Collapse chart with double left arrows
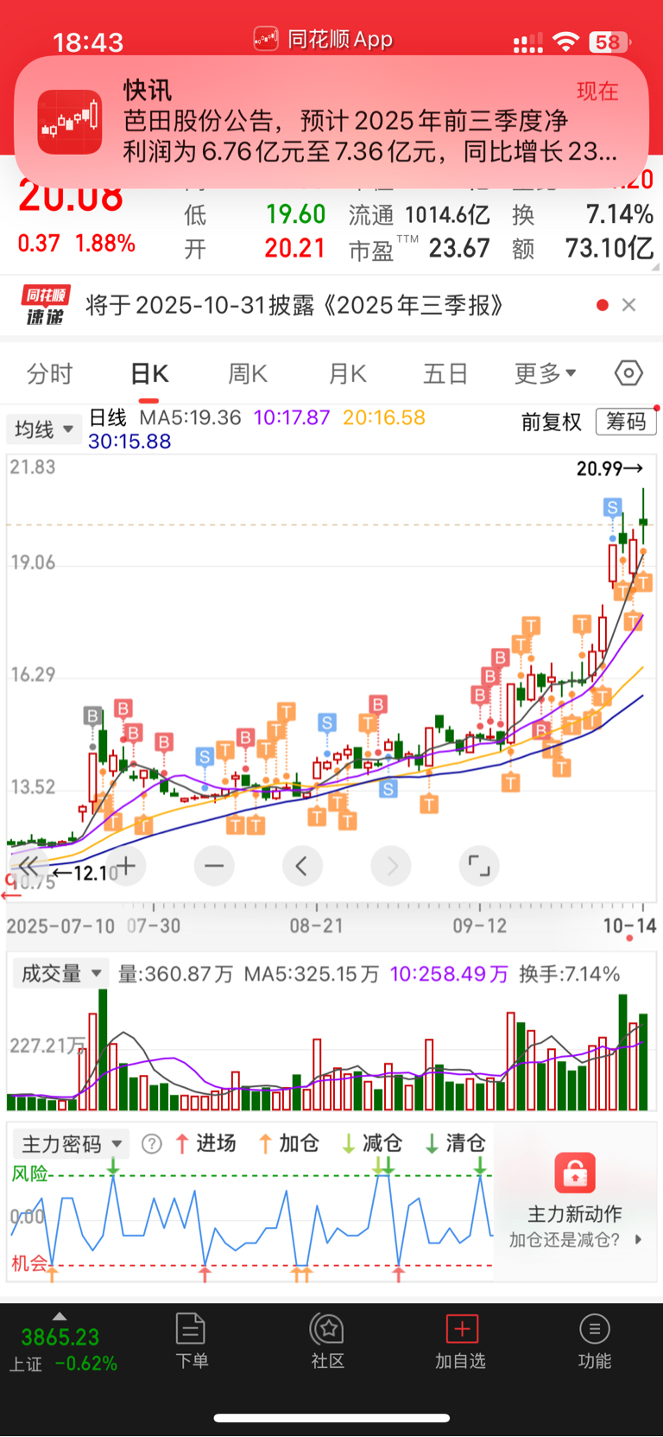Image resolution: width=663 pixels, height=1437 pixels. 28,866
